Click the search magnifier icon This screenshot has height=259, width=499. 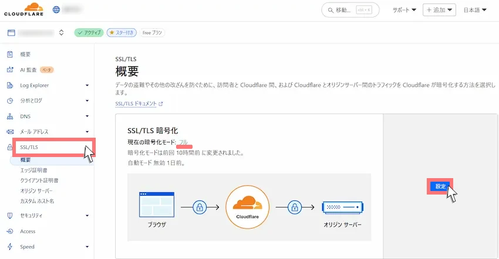pyautogui.click(x=331, y=10)
